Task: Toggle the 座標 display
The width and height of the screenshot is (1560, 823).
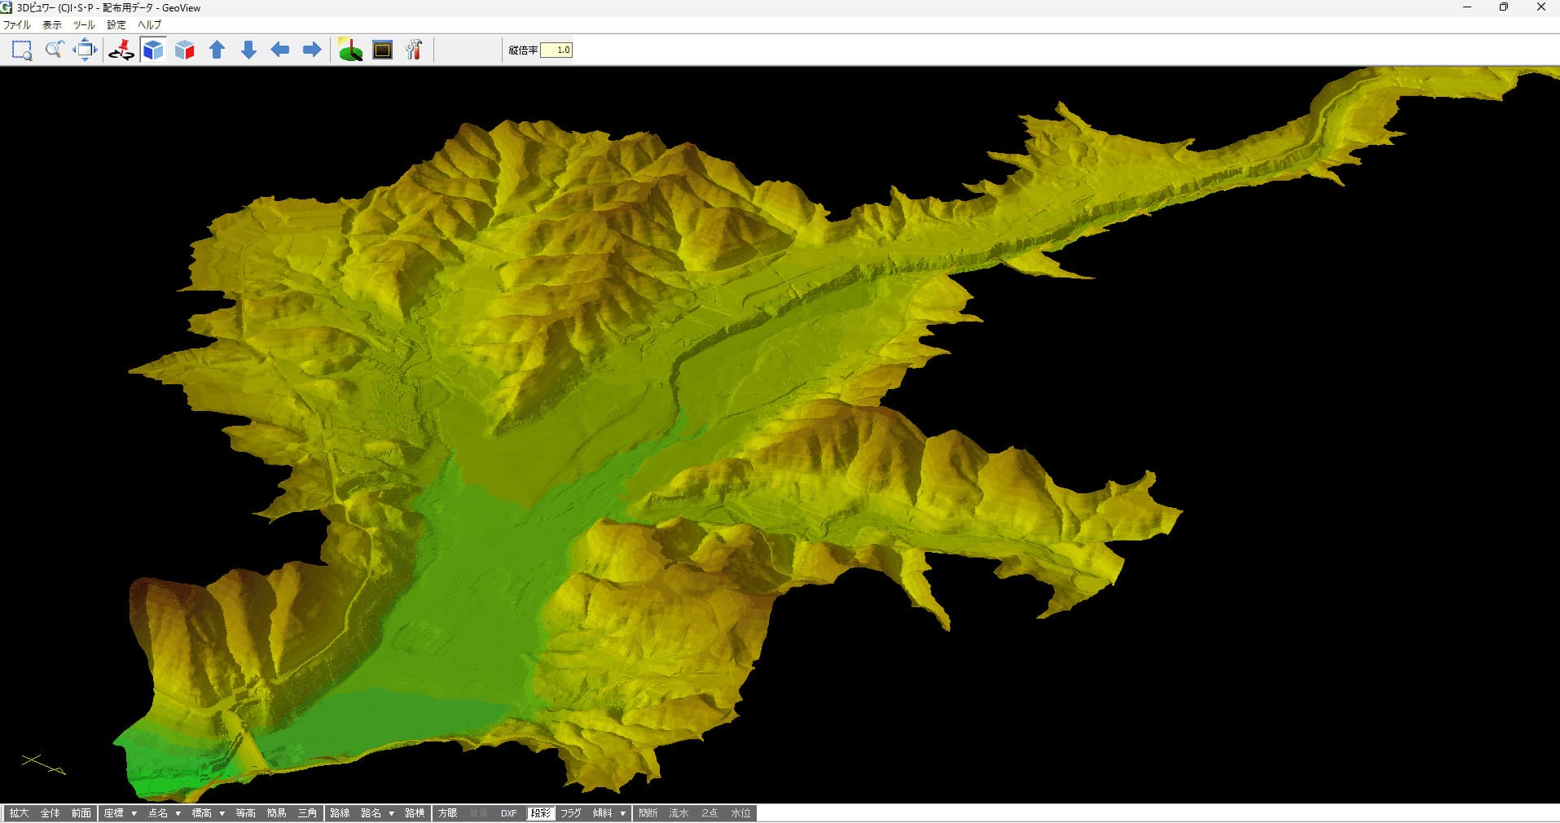Action: (x=113, y=813)
